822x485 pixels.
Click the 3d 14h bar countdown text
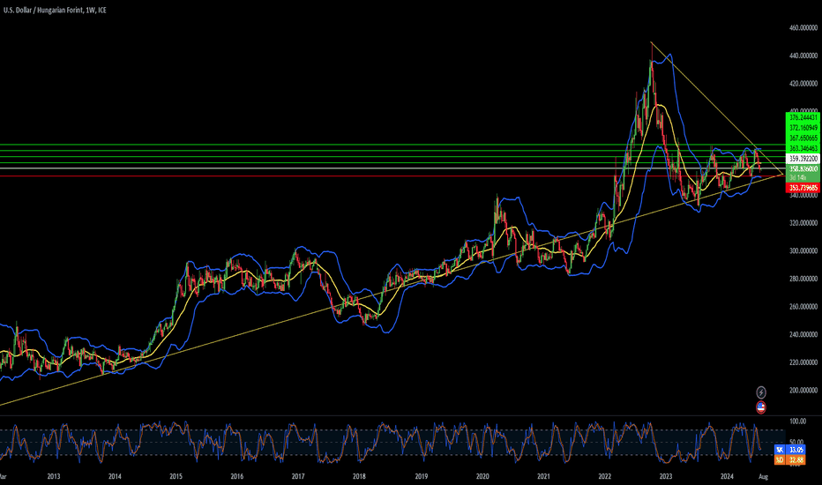pyautogui.click(x=796, y=178)
